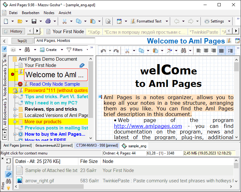This screenshot has width=241, height=192.
Task: Open the Create dropdown arrow
Action: coord(62,50)
